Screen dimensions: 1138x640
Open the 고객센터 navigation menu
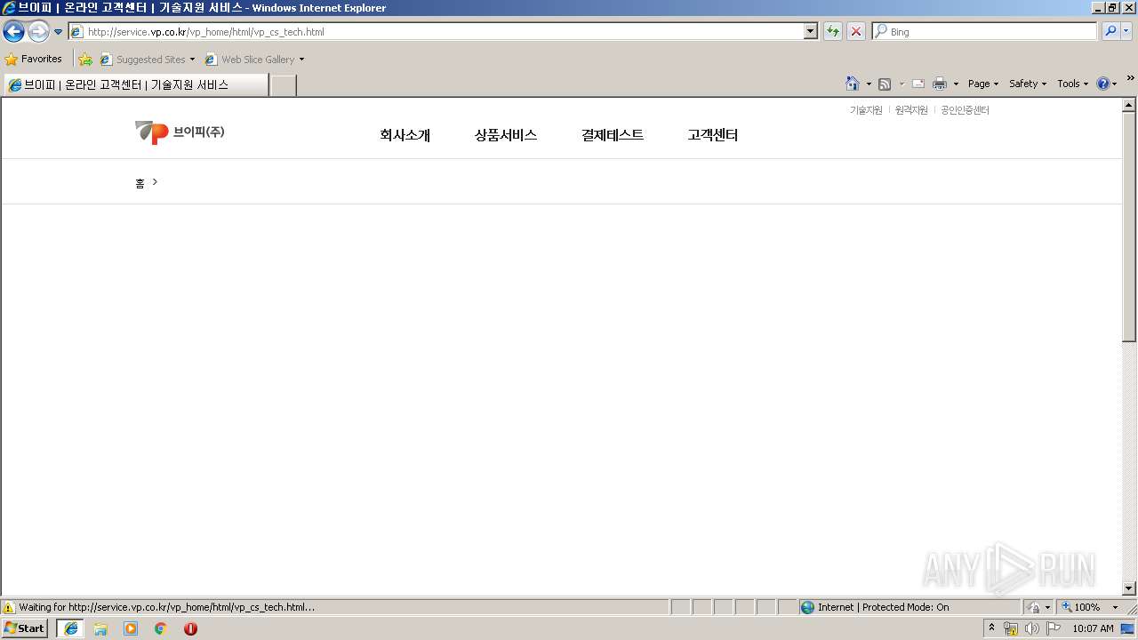[712, 135]
